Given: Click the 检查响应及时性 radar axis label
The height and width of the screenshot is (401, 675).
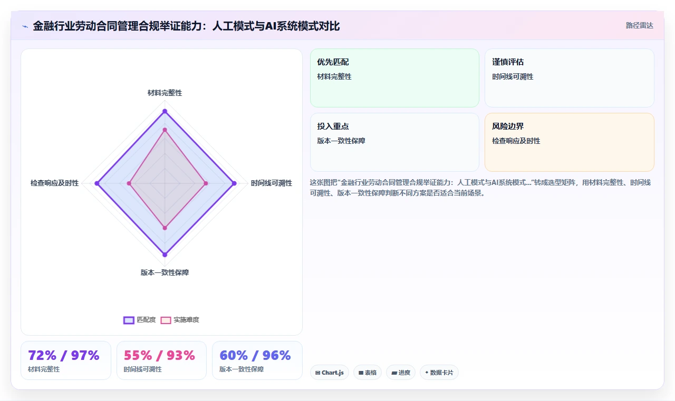Looking at the screenshot, I should (54, 183).
